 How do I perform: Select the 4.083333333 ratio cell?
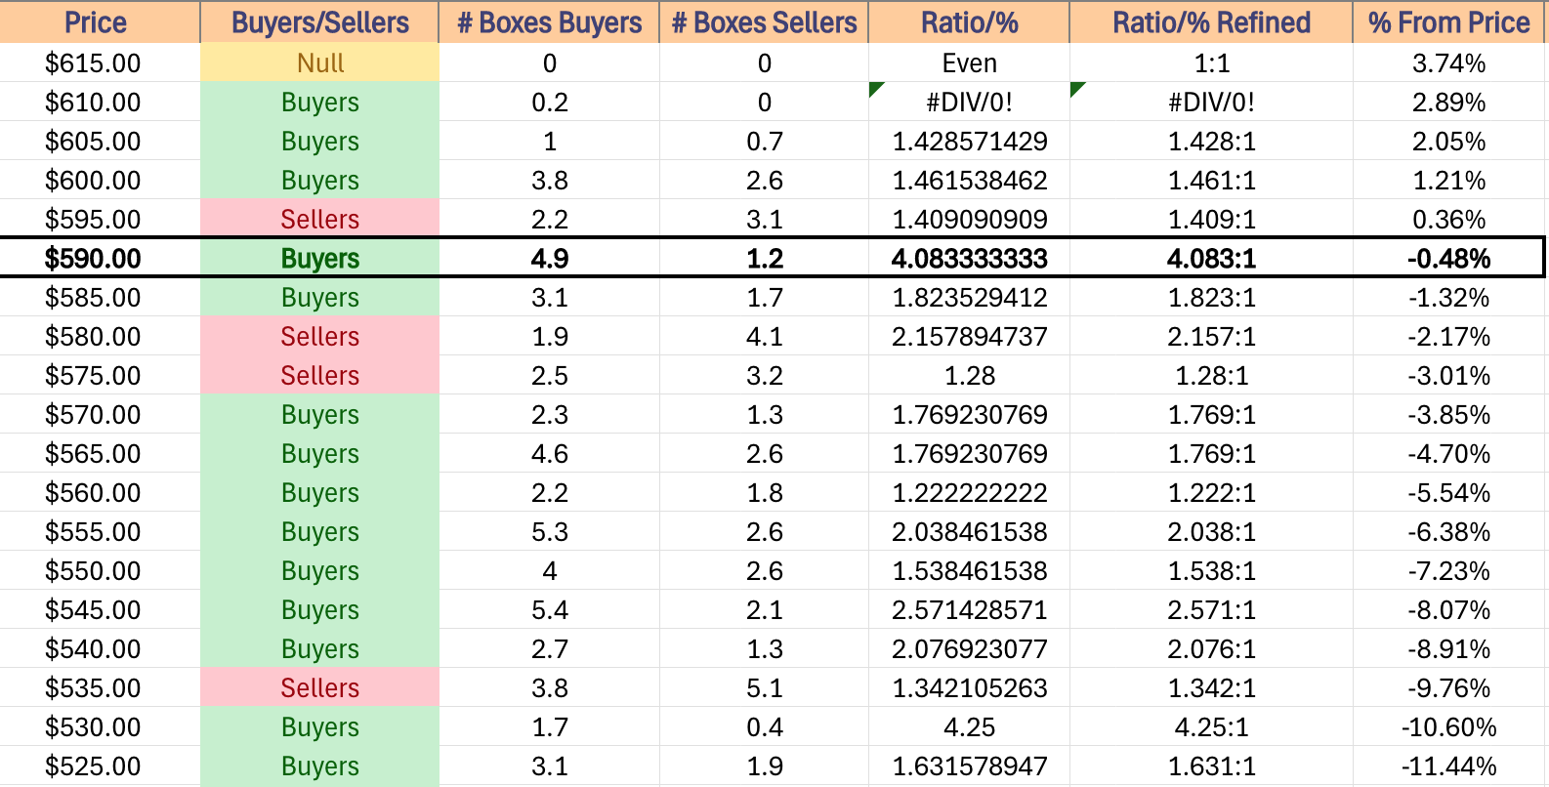point(969,258)
